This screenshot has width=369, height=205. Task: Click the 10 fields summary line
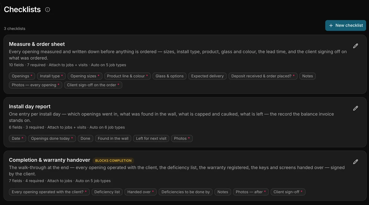67,65
